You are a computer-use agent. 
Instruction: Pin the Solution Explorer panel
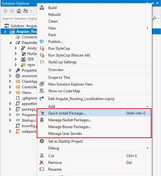tap(153, 3)
